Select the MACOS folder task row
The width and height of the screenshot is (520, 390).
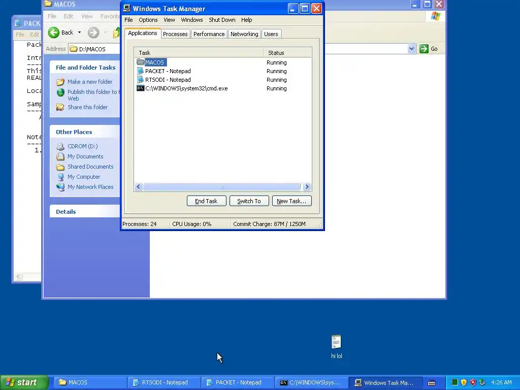[x=223, y=62]
